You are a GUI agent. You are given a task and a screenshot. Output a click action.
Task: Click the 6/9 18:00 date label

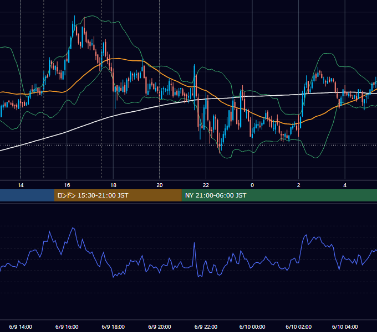point(113,326)
